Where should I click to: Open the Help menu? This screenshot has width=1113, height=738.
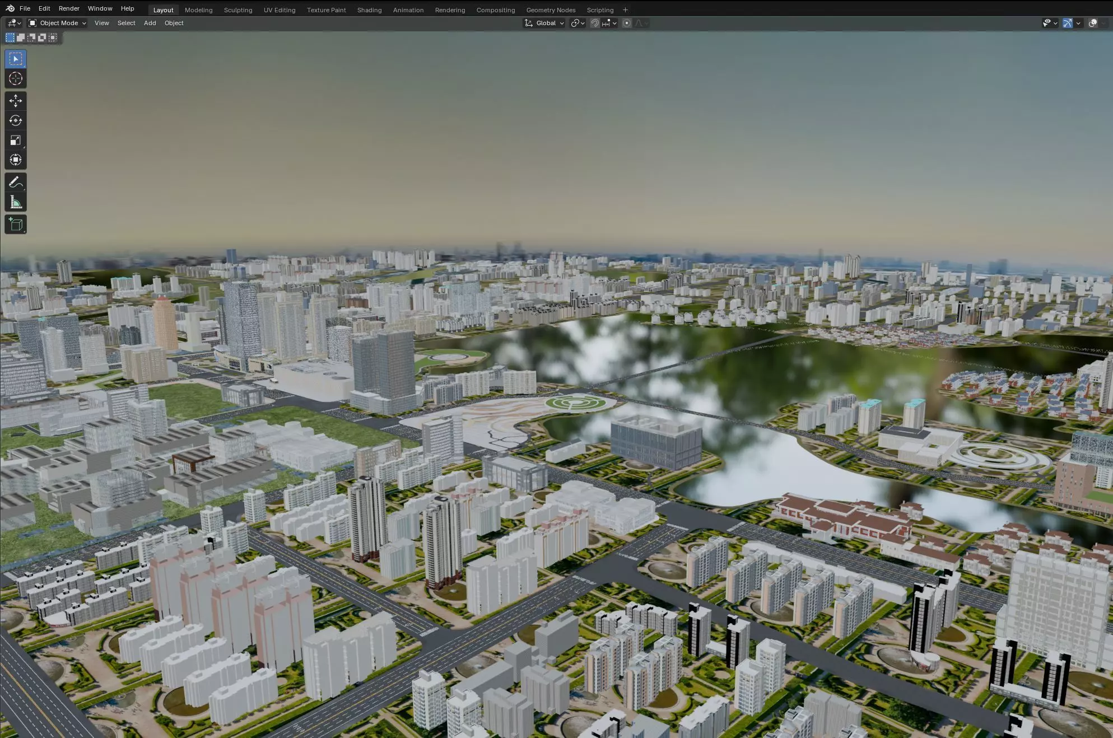tap(127, 8)
